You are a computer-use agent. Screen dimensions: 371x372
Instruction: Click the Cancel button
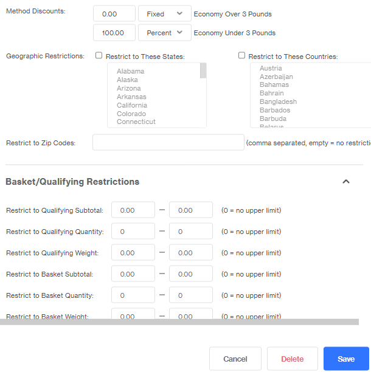point(235,359)
